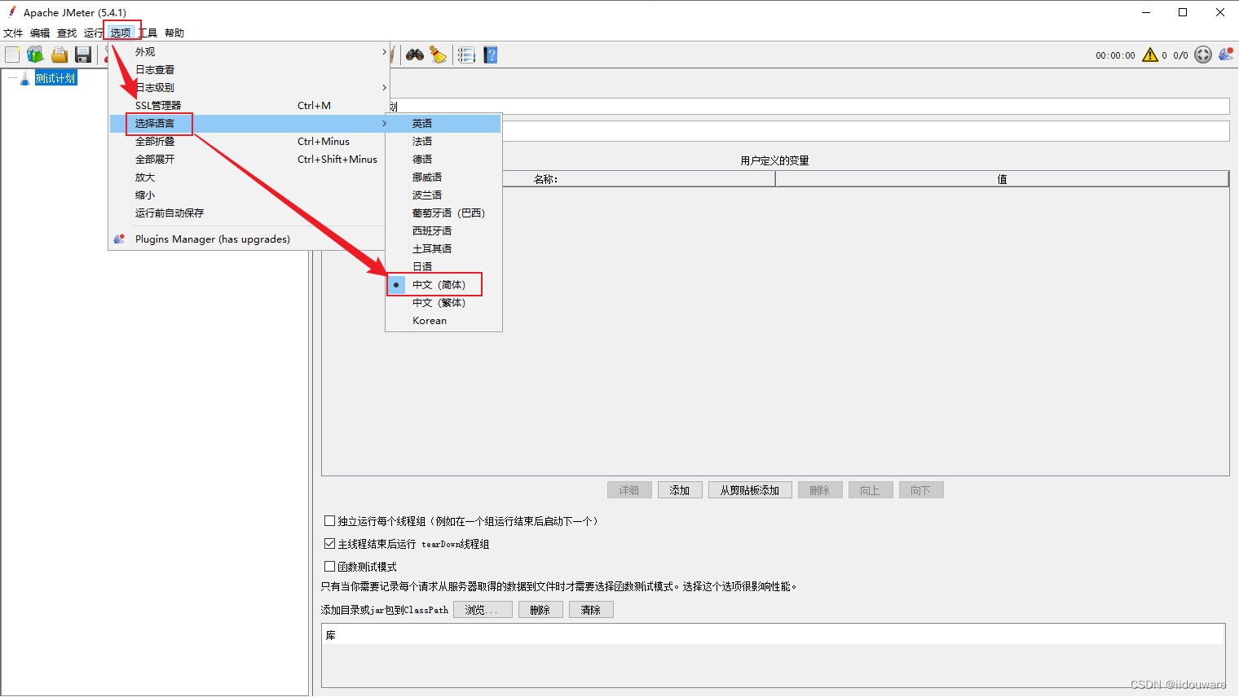This screenshot has height=697, width=1239.
Task: Expand the 选择语言 submenu
Action: (249, 124)
